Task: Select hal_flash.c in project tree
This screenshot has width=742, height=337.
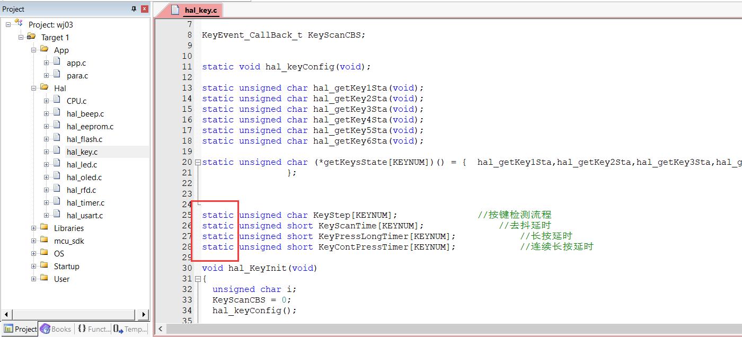Action: pyautogui.click(x=85, y=139)
